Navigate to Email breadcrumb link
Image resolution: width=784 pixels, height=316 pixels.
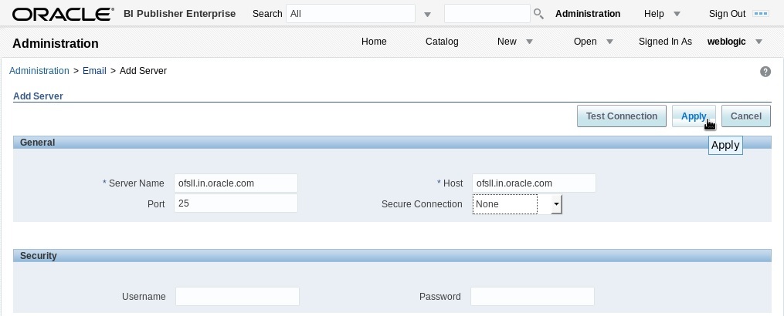pos(94,71)
